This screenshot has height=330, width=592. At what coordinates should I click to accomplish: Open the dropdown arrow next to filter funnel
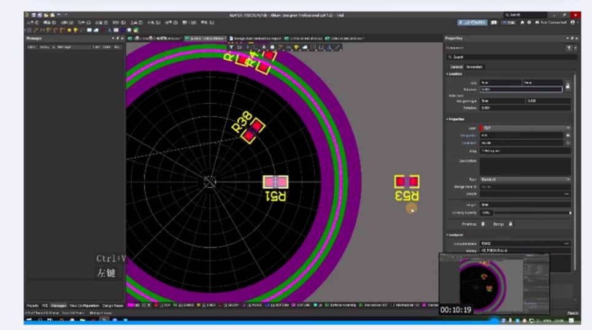575,48
